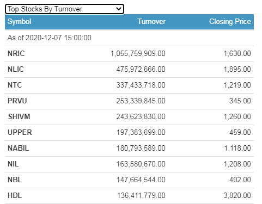Select NLIC closing price 1,895.00
This screenshot has height=204, width=262.
tap(237, 70)
